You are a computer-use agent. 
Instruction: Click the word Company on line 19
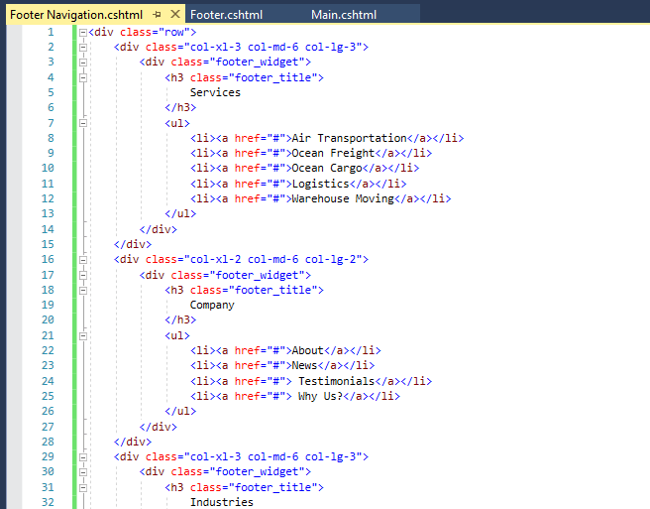tap(212, 305)
